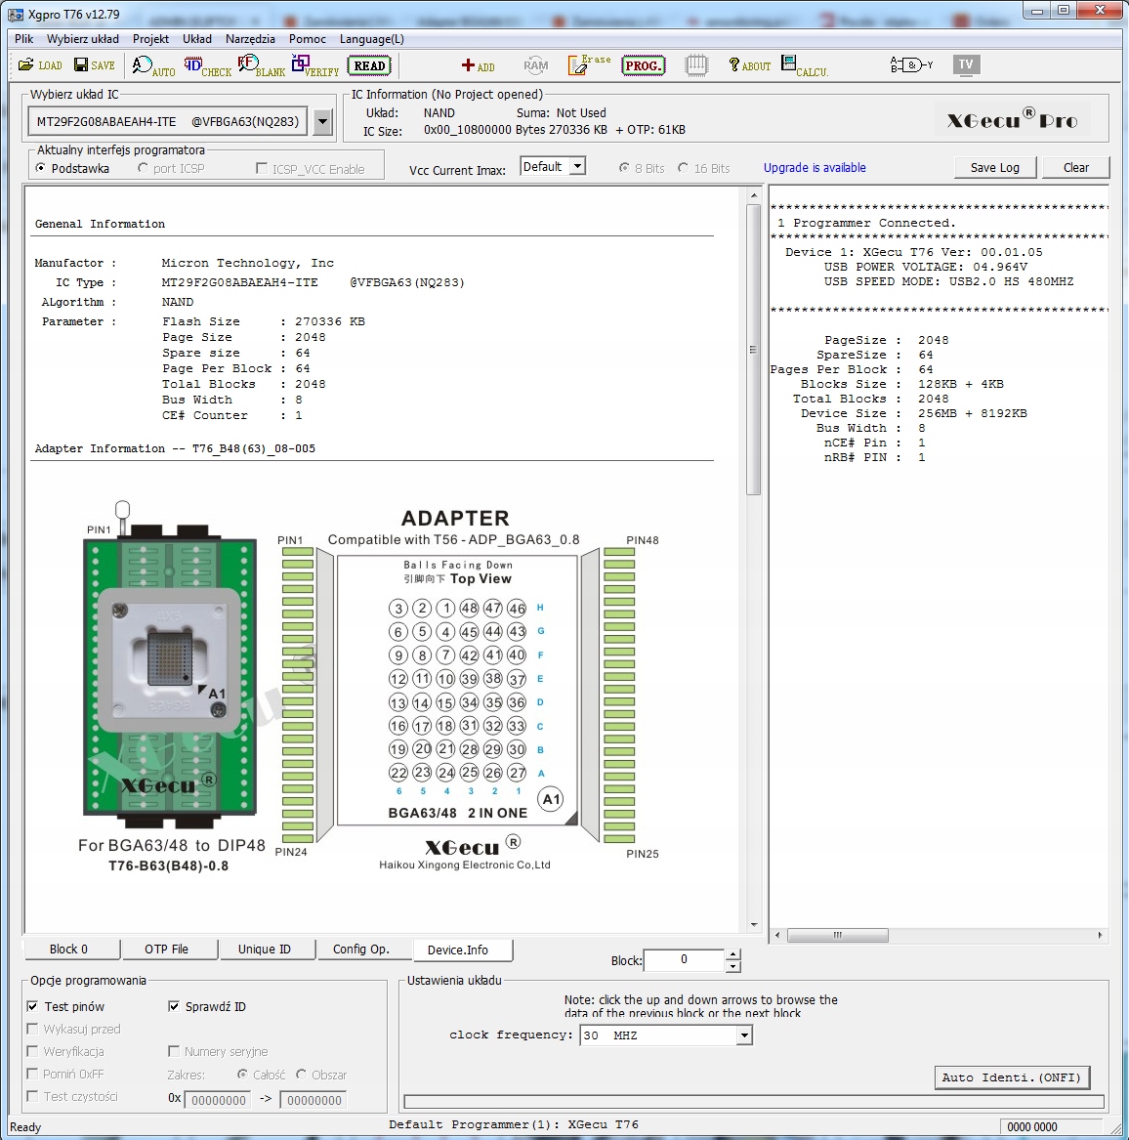
Task: Click the TV toolbar icon
Action: [x=966, y=64]
